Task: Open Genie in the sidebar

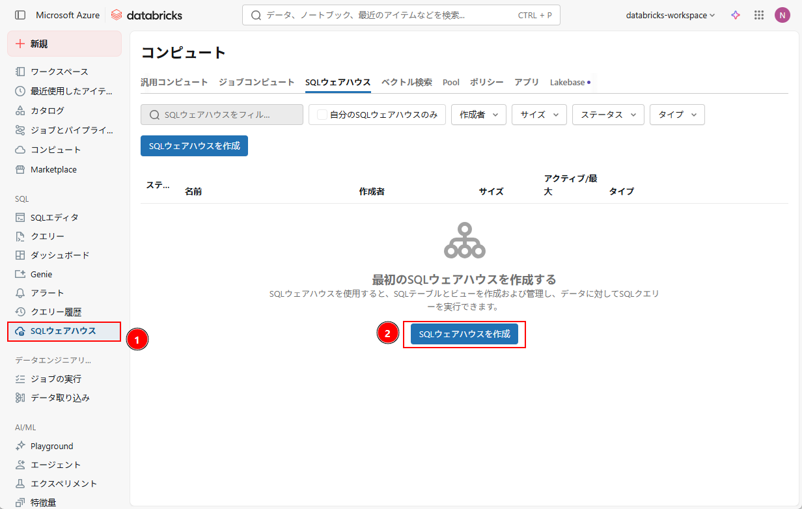Action: pyautogui.click(x=41, y=274)
